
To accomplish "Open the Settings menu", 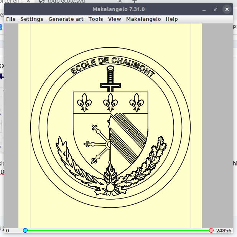I will pos(32,19).
